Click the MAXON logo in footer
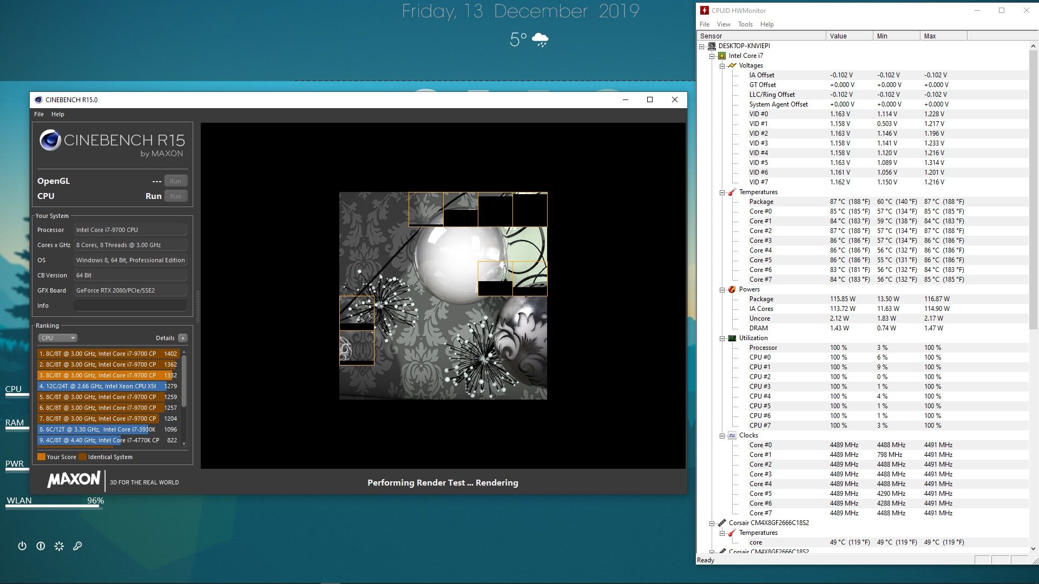 pyautogui.click(x=74, y=480)
